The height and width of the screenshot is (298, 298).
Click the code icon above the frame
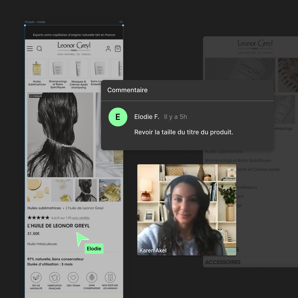(x=121, y=22)
